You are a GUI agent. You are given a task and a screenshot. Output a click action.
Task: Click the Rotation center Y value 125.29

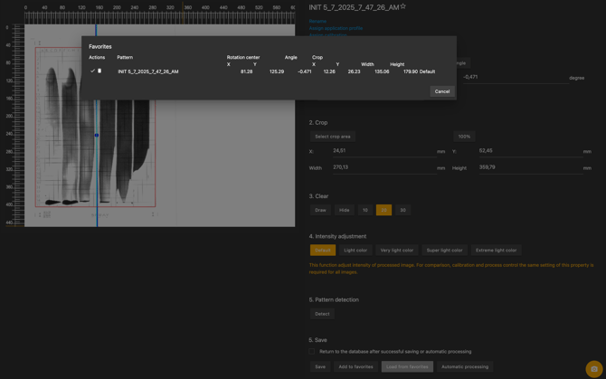tap(277, 71)
